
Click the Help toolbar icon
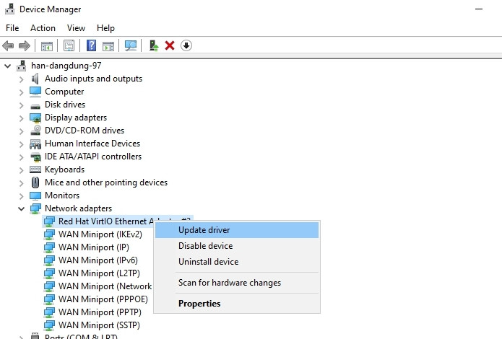point(92,45)
